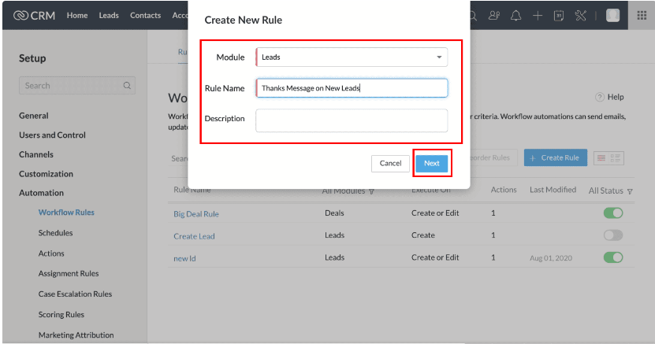Click the Actions column header
The width and height of the screenshot is (655, 344).
[504, 190]
